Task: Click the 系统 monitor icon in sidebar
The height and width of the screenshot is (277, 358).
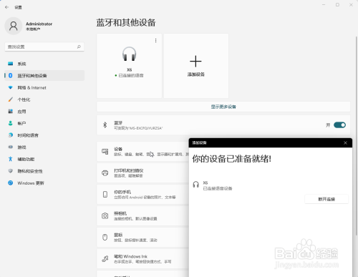Action: (11, 64)
